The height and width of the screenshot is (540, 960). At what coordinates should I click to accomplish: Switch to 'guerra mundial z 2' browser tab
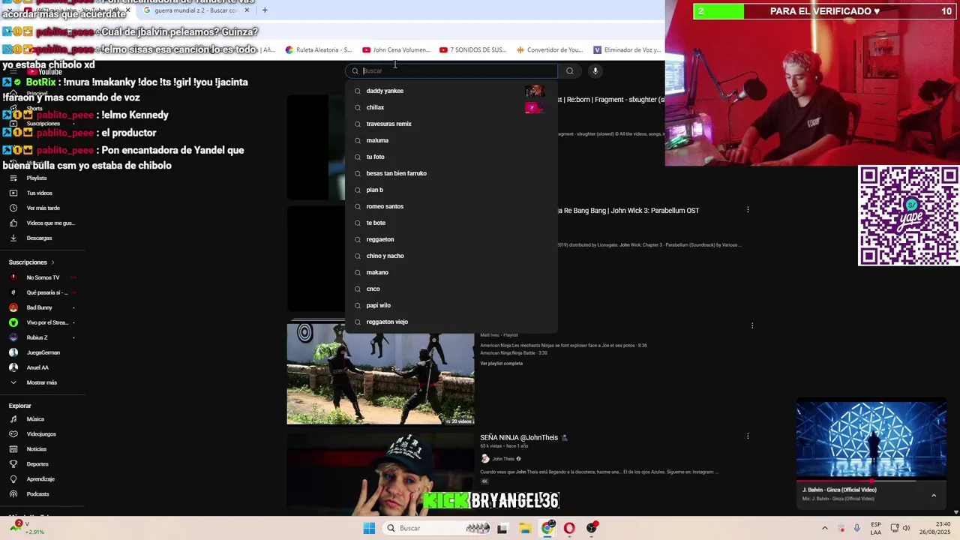click(x=196, y=10)
